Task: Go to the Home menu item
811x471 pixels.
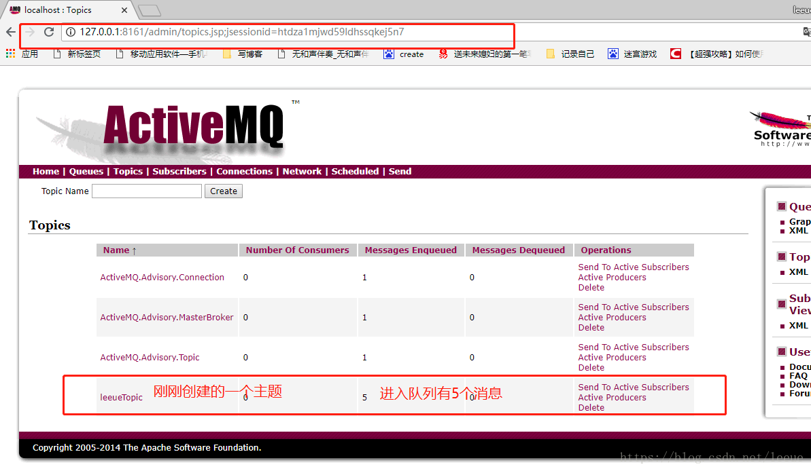Action: pos(46,172)
